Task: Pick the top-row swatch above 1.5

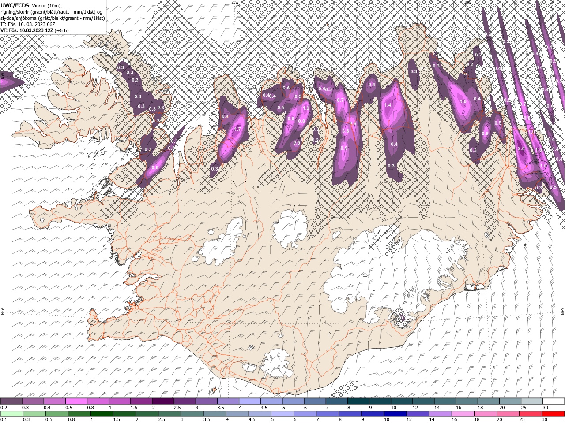Action: pos(141,401)
